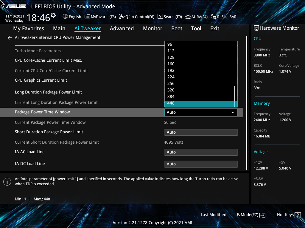Click the globe language icon
This screenshot has height=228, width=305.
(65, 17)
